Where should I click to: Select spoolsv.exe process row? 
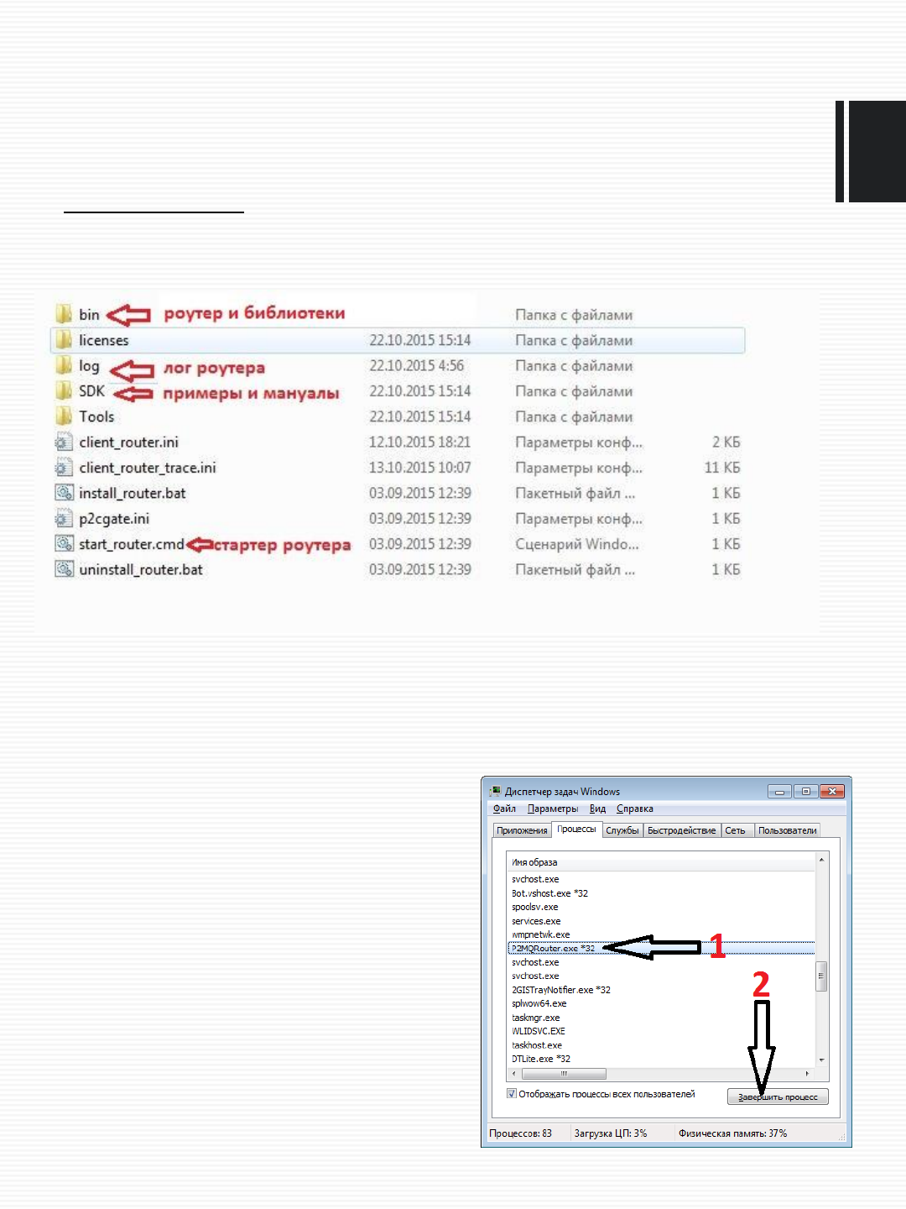click(661, 907)
